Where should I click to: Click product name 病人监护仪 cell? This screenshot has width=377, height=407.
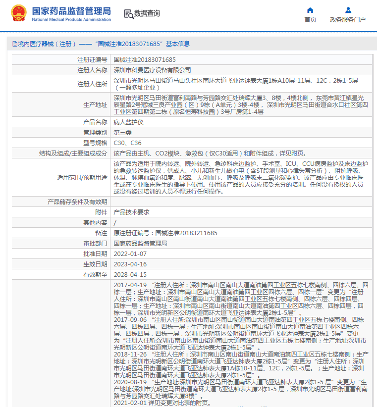[241, 122]
